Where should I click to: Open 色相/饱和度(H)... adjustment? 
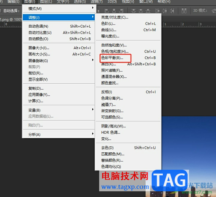(128, 52)
